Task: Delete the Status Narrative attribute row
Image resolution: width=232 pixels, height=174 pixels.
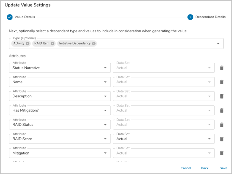Action: click(x=222, y=68)
